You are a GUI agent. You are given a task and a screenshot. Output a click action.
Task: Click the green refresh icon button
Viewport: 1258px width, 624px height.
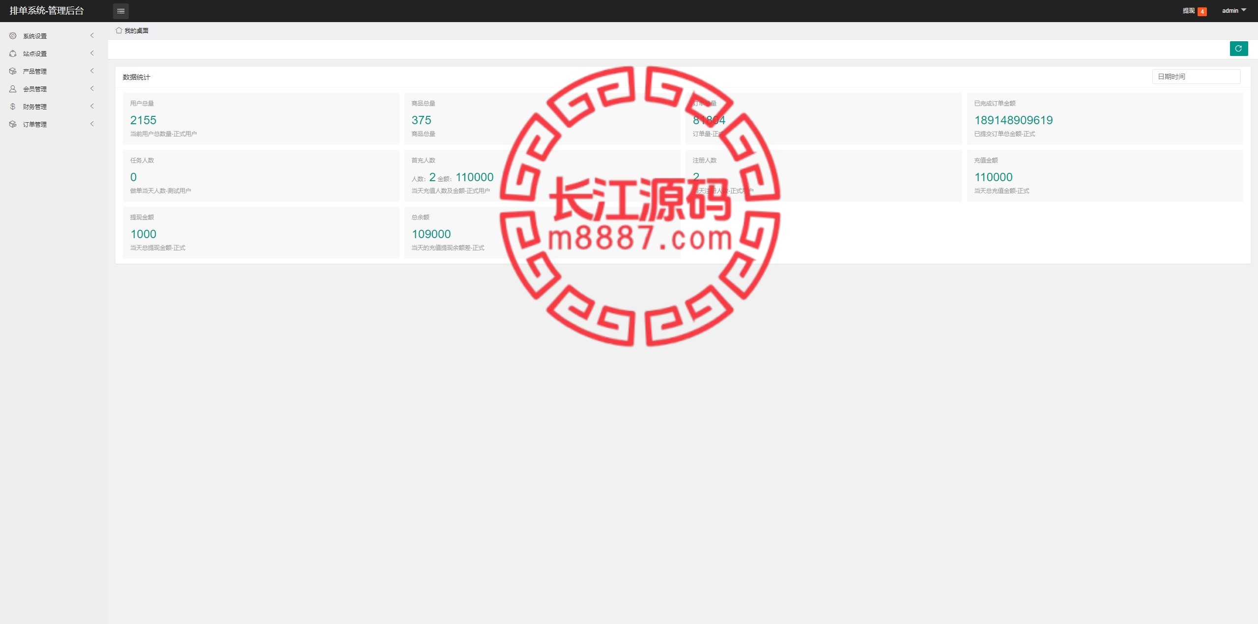(1239, 49)
